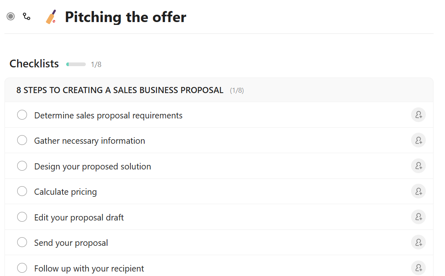
Task: Assign user to Design your proposed solution
Action: click(x=418, y=166)
